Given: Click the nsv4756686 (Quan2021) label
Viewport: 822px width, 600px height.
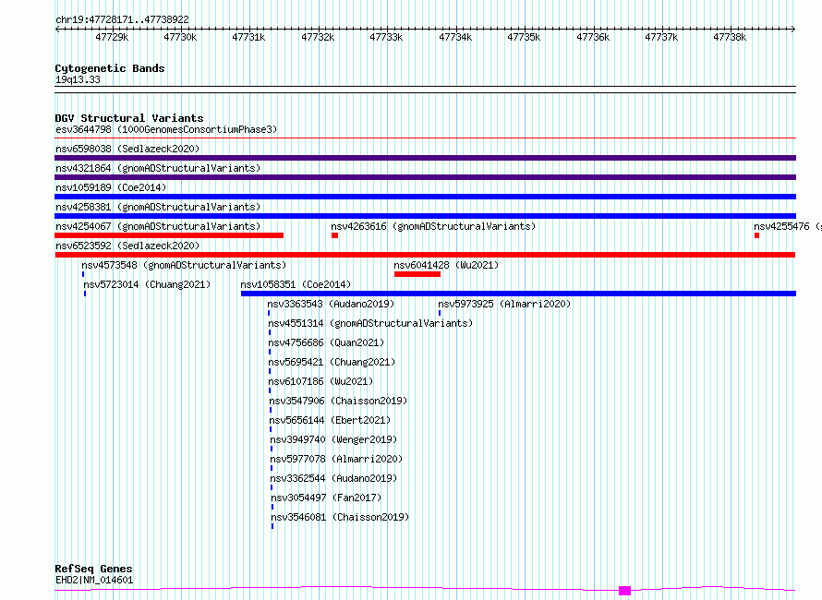Looking at the screenshot, I should coord(326,342).
